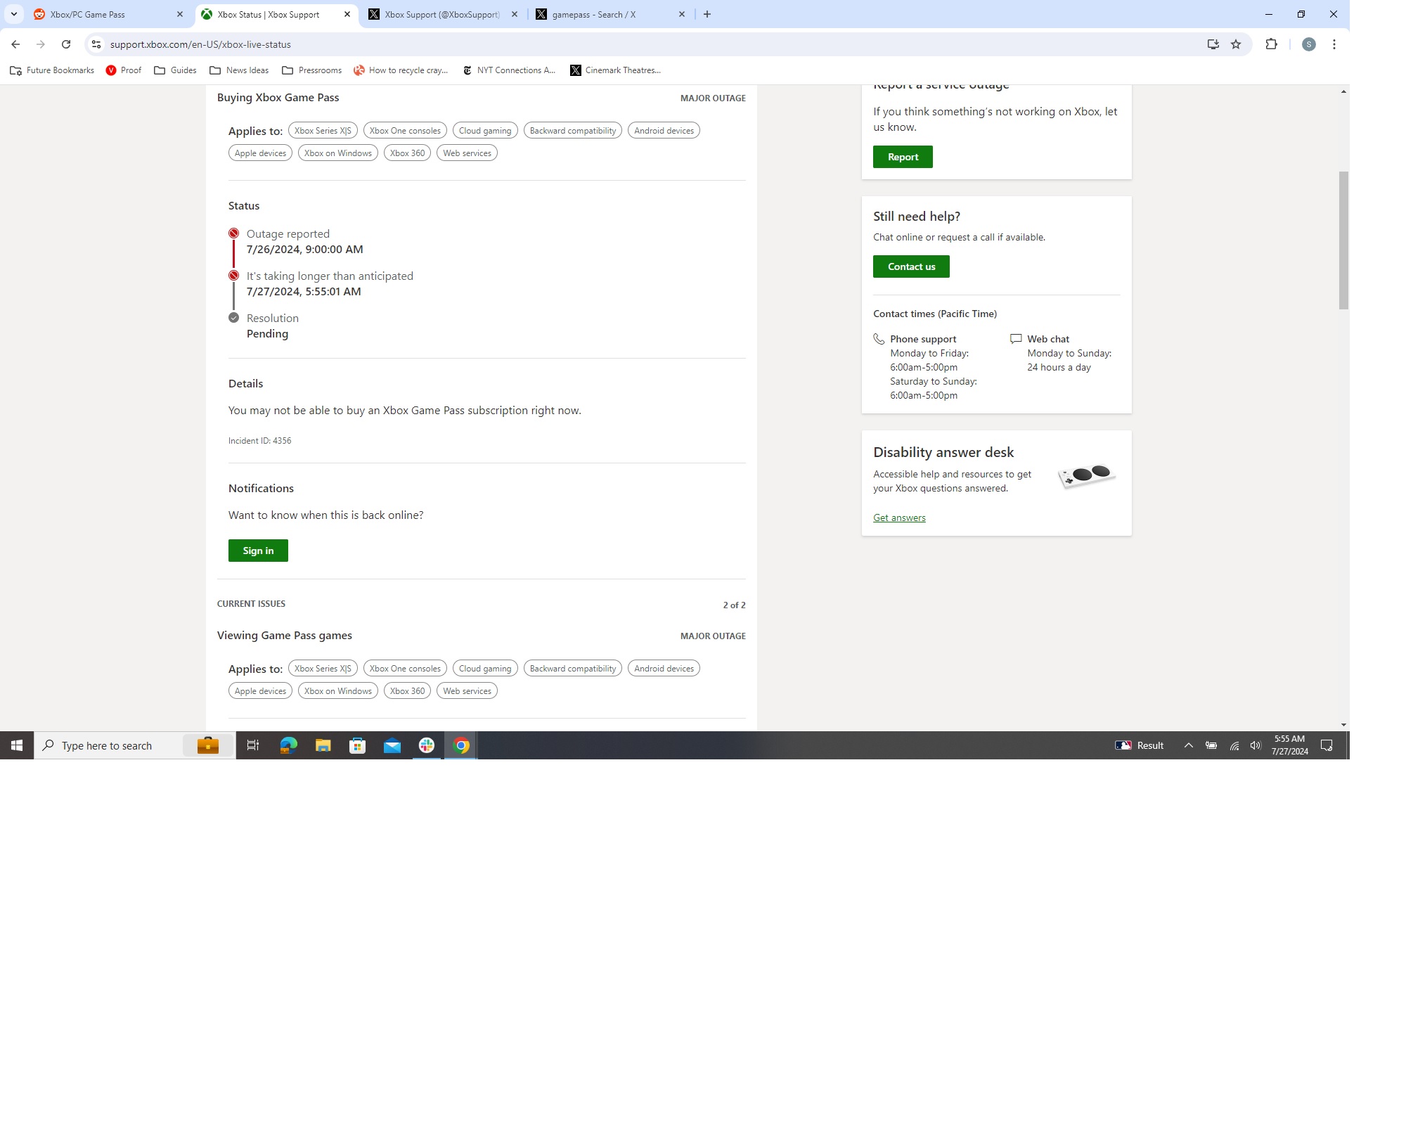
Task: Click the Get answers disability link
Action: pyautogui.click(x=898, y=517)
